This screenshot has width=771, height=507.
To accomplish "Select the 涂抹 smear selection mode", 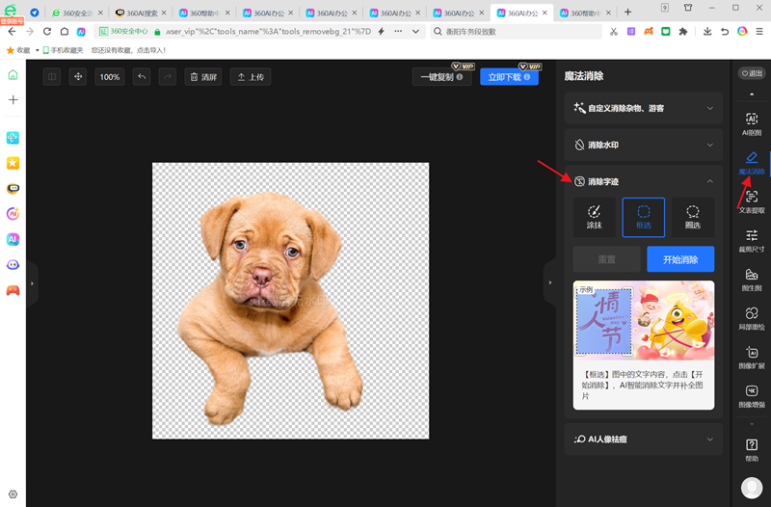I will [x=595, y=217].
